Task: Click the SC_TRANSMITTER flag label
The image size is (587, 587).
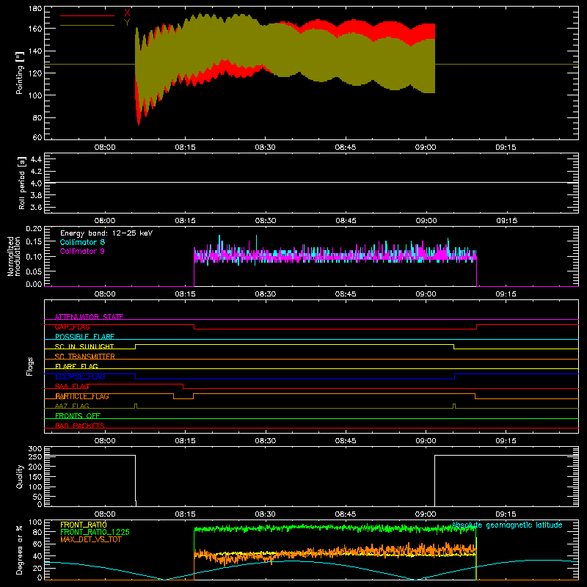Action: tap(84, 357)
